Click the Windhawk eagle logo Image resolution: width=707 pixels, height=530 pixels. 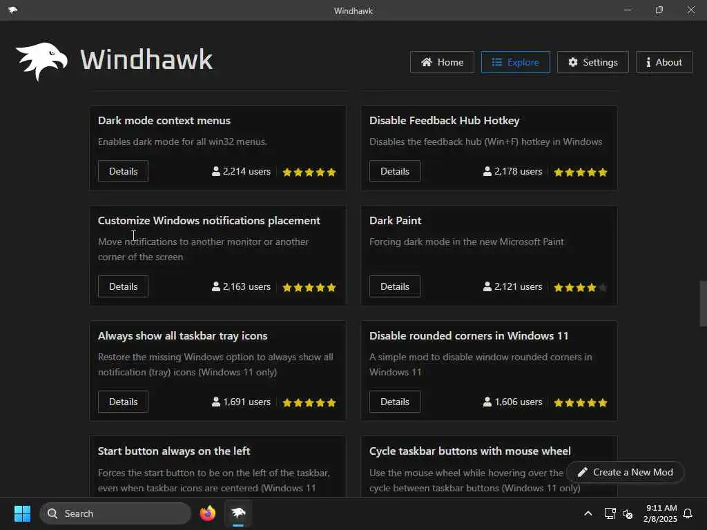coord(41,61)
